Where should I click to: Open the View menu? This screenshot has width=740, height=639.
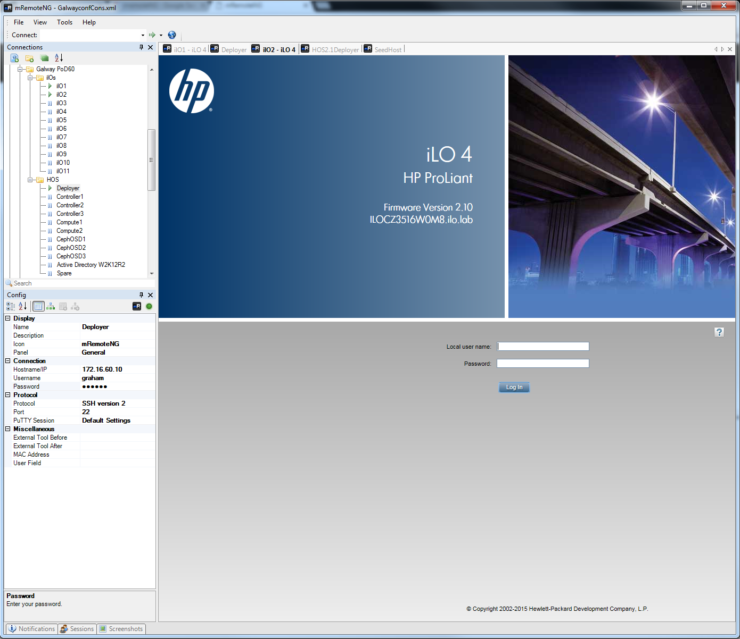click(40, 22)
